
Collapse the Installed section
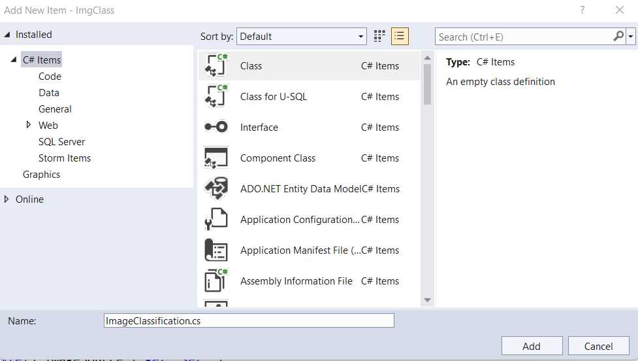[7, 35]
